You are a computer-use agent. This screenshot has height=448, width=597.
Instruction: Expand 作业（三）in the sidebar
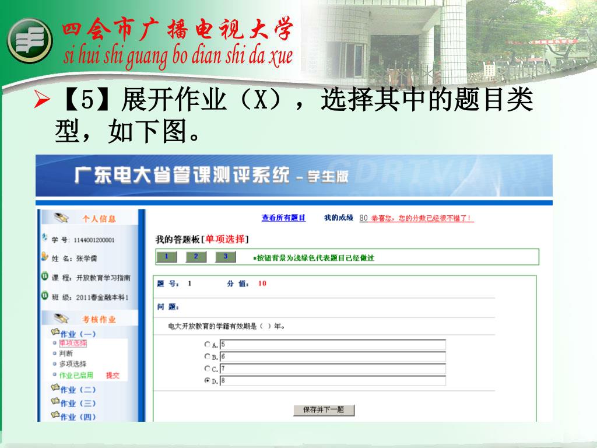click(78, 404)
